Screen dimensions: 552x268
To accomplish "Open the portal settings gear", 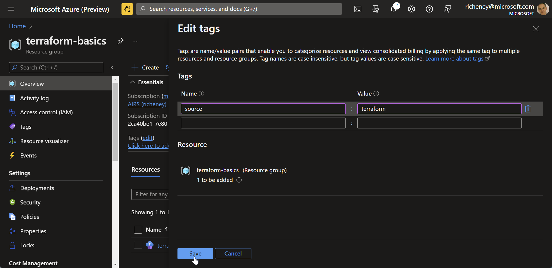I will 411,9.
